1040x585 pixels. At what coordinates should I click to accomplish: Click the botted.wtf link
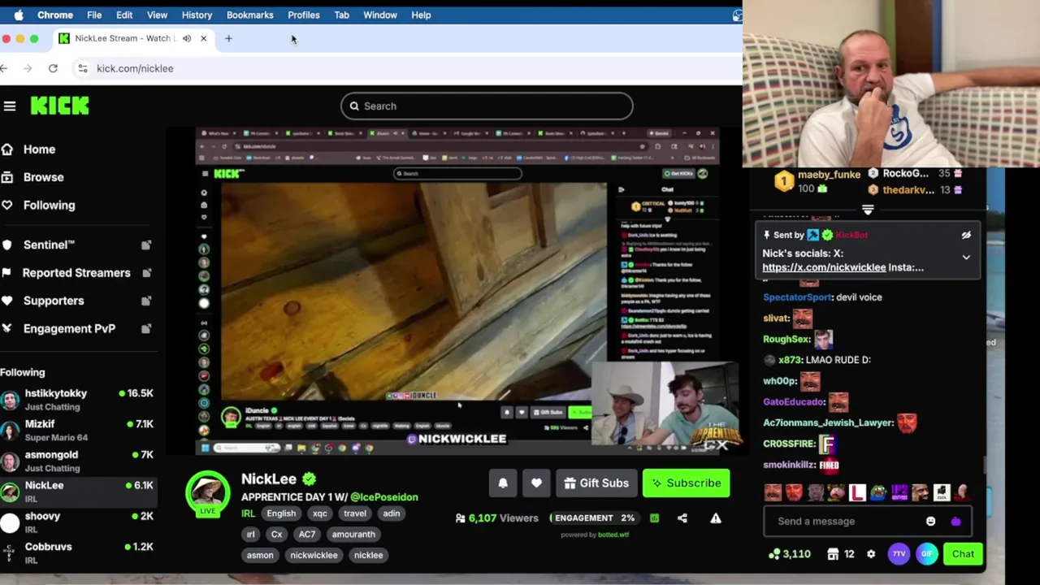click(613, 535)
